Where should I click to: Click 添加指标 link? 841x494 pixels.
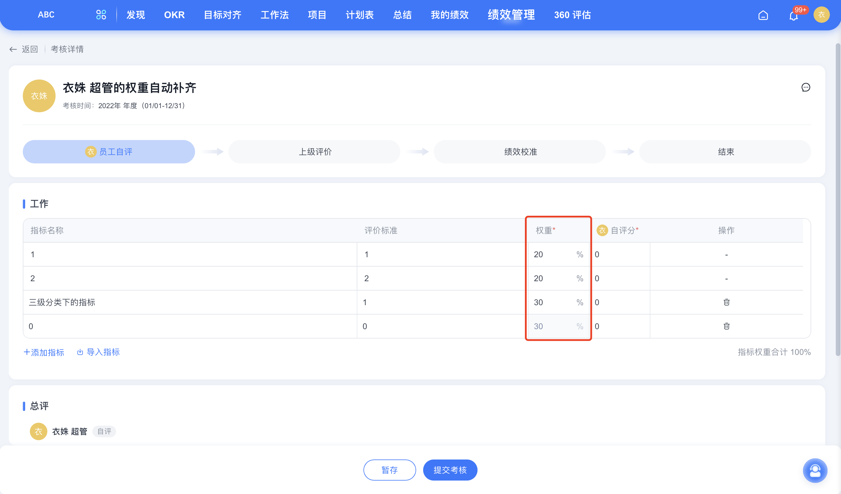click(44, 352)
